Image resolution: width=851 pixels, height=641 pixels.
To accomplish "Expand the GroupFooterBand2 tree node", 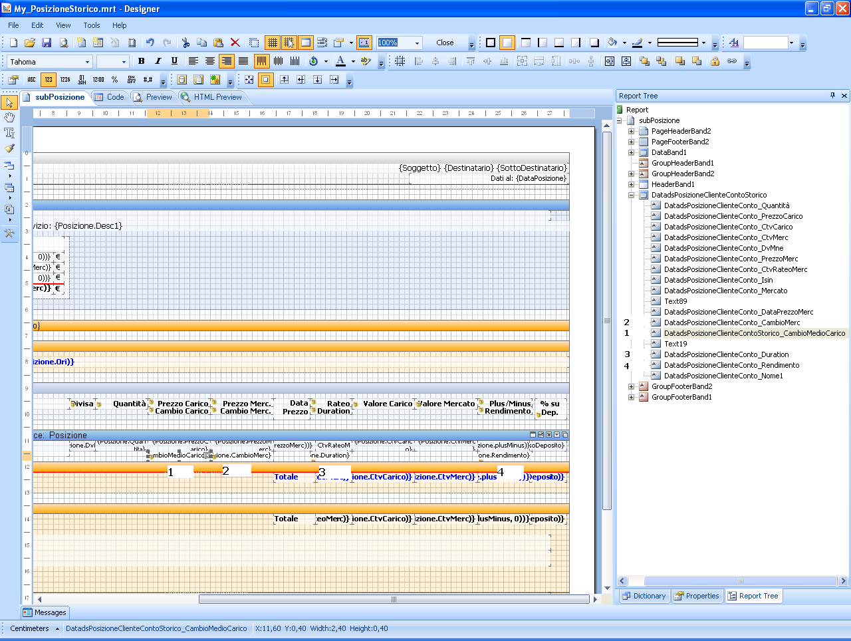I will coord(631,386).
